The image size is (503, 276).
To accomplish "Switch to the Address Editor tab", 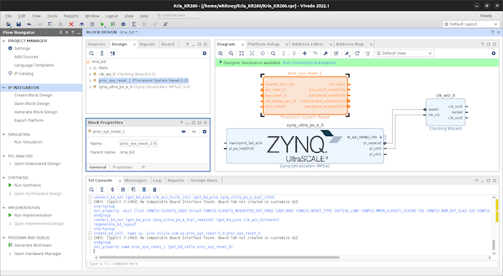I will click(x=308, y=44).
